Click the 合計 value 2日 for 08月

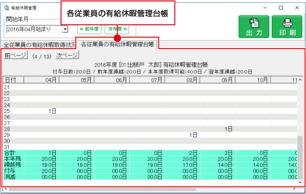193,153
